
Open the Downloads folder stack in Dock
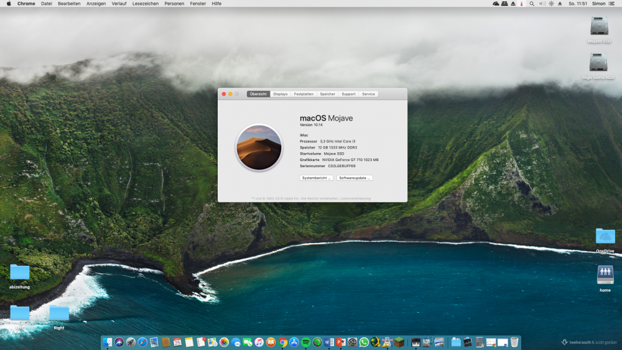point(456,342)
